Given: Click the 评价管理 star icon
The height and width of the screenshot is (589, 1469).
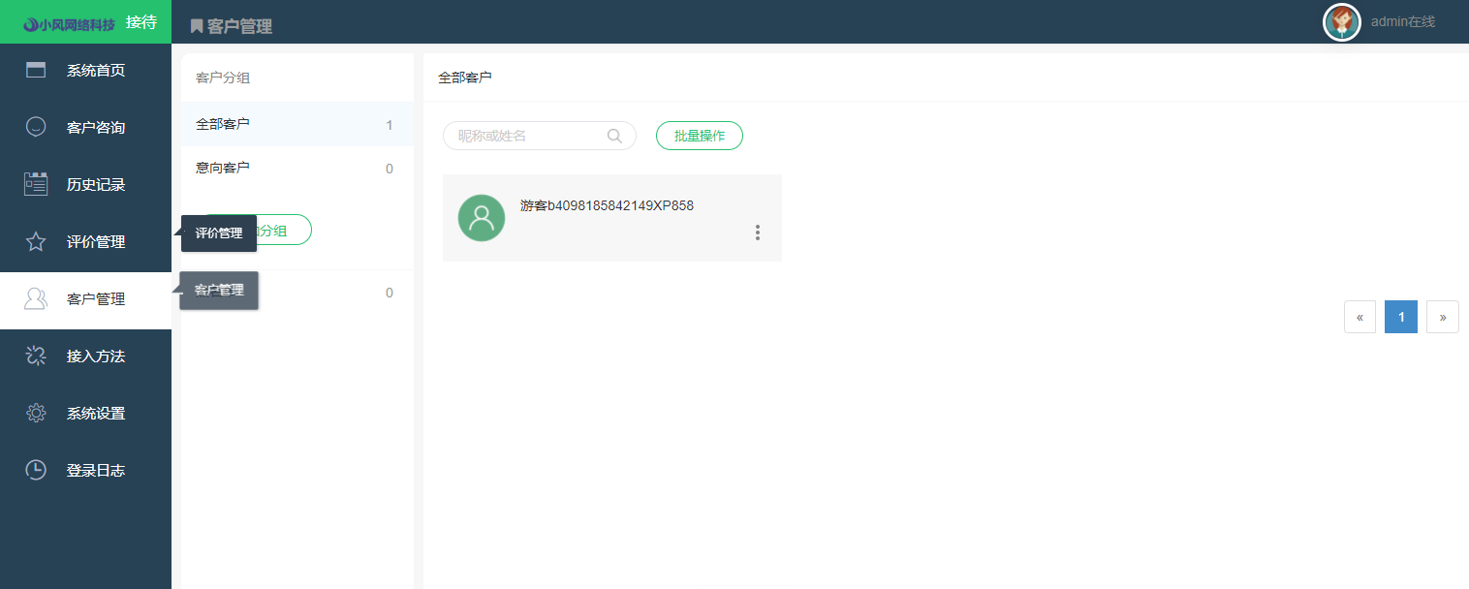Looking at the screenshot, I should point(36,241).
